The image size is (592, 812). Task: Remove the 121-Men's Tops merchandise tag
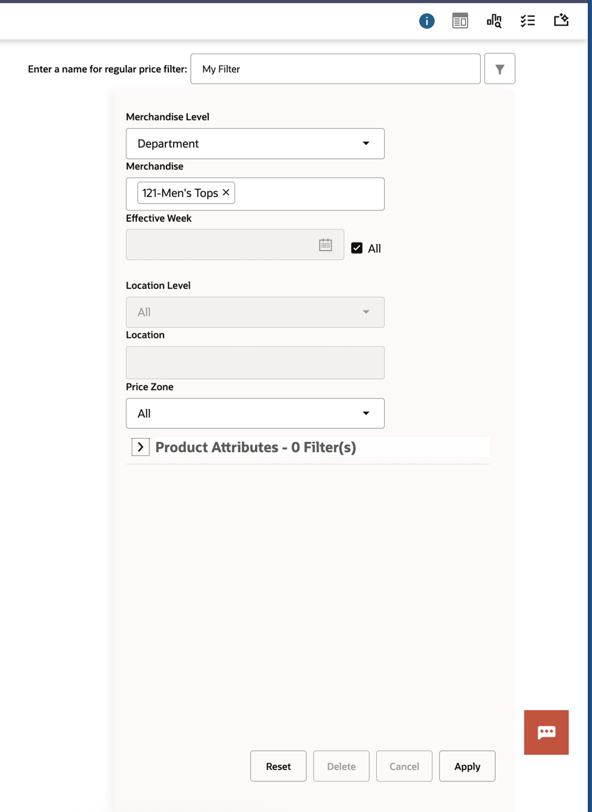point(225,192)
